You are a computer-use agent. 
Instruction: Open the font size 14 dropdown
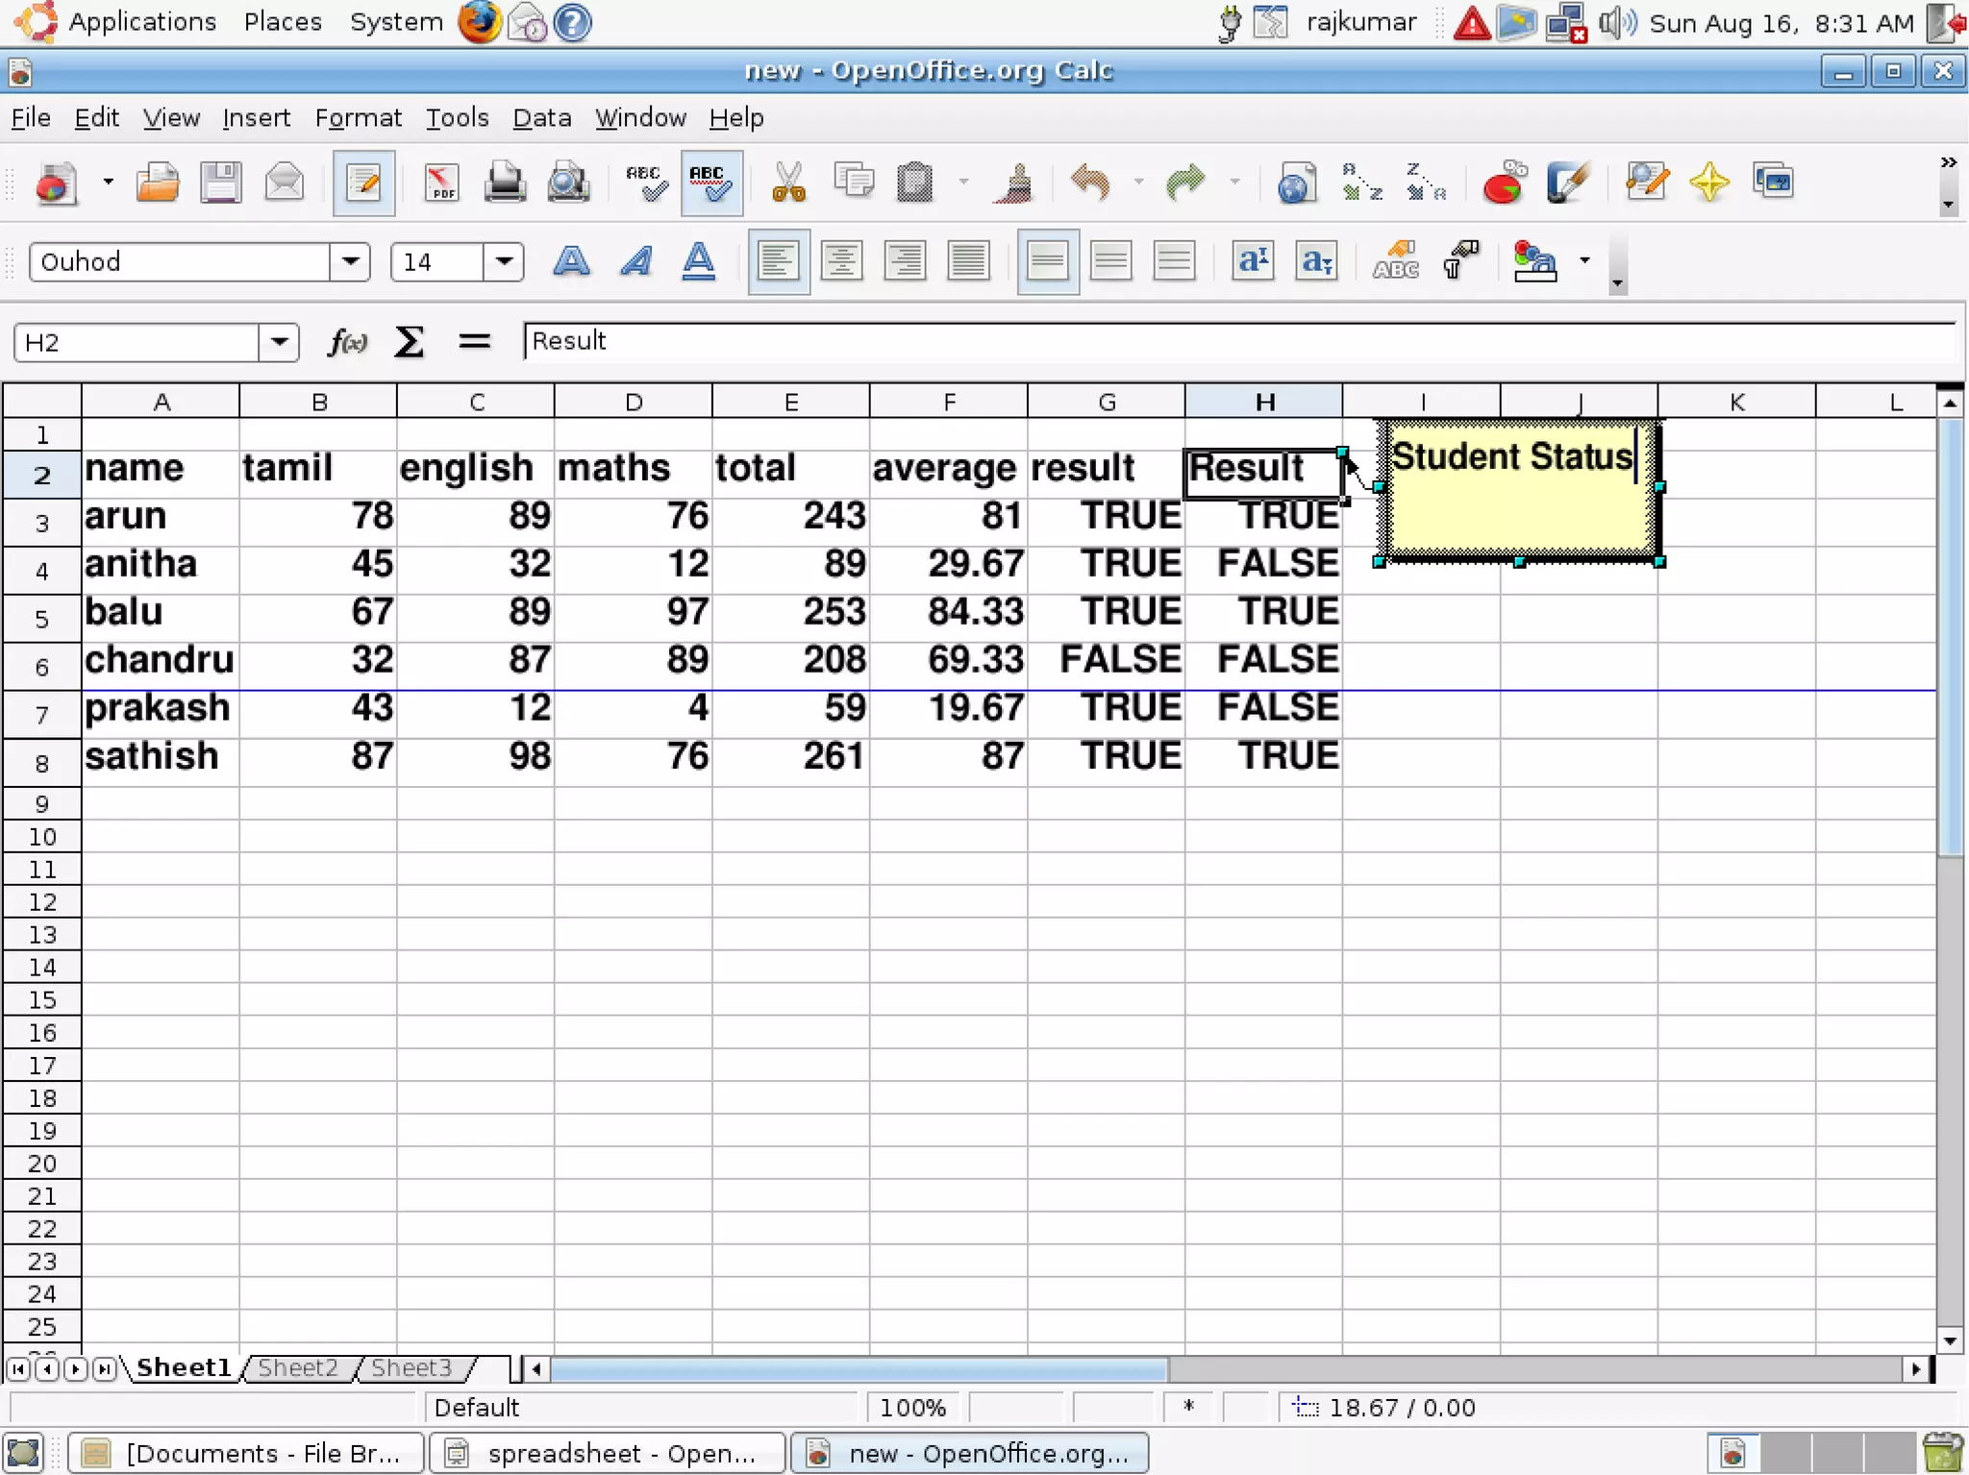[x=504, y=261]
